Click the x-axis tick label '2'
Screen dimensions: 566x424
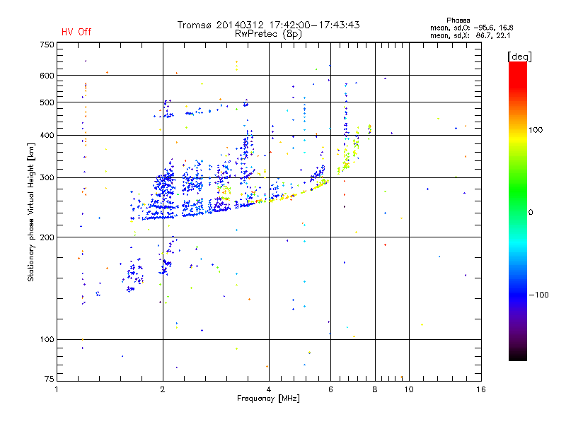[163, 389]
